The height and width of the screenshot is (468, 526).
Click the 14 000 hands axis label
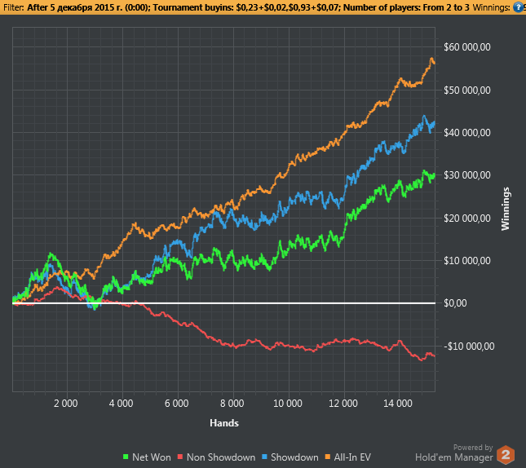pyautogui.click(x=398, y=404)
